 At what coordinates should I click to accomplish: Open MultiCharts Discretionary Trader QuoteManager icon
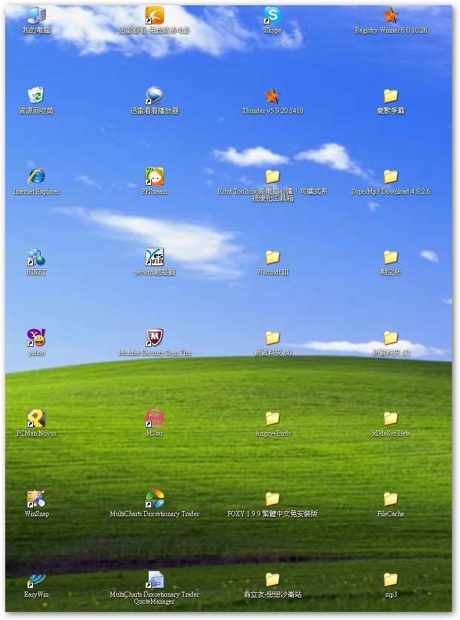(154, 581)
